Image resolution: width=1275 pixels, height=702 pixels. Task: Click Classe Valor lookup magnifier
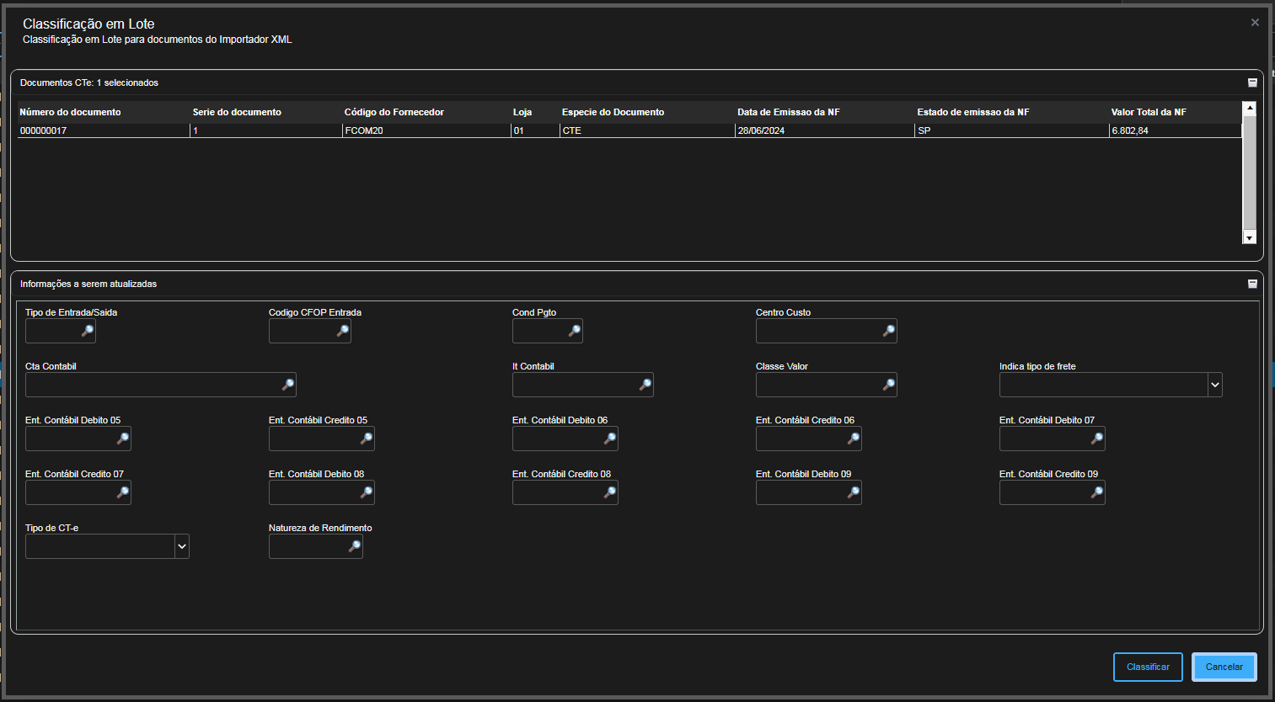click(888, 385)
